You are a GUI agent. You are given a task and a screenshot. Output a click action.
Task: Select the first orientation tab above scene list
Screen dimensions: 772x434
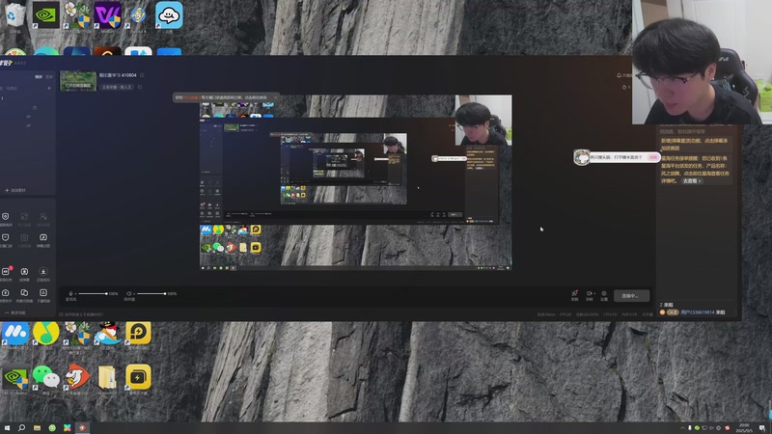[x=39, y=77]
